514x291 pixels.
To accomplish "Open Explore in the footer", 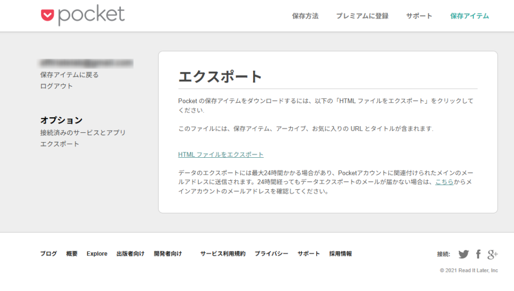I will click(97, 254).
